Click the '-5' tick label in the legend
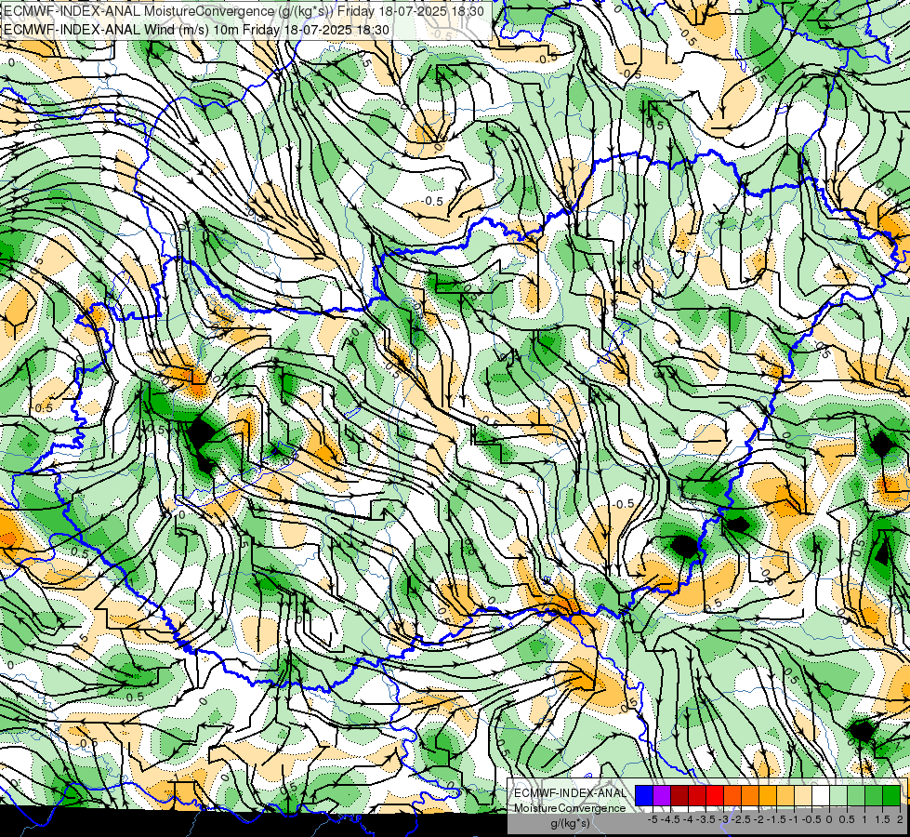 tap(653, 819)
